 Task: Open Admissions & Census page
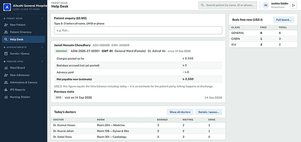[x=24, y=82]
